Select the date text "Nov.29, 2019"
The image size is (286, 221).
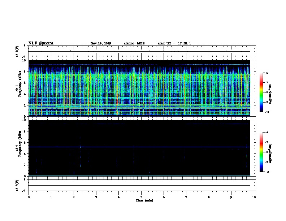[101, 43]
